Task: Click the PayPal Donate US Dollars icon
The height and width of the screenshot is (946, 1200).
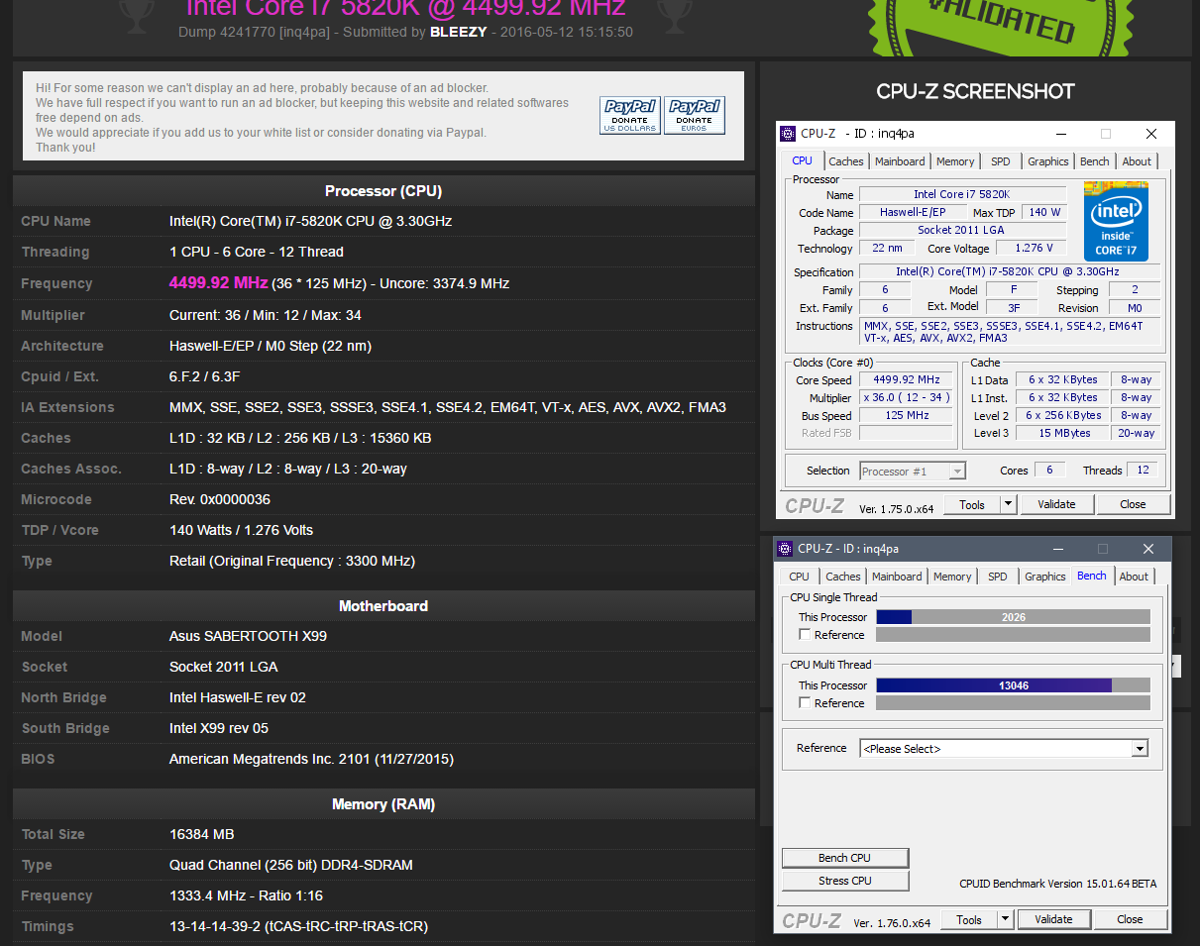Action: pos(629,115)
